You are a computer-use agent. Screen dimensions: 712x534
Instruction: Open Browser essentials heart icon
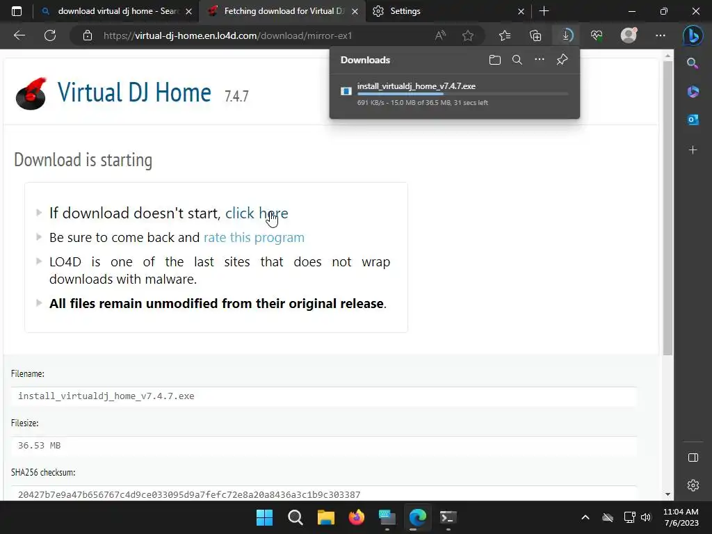[597, 35]
